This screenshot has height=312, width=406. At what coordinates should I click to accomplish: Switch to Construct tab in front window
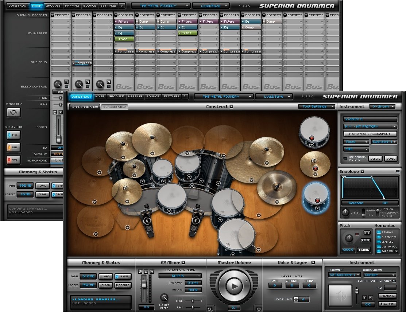[81, 97]
